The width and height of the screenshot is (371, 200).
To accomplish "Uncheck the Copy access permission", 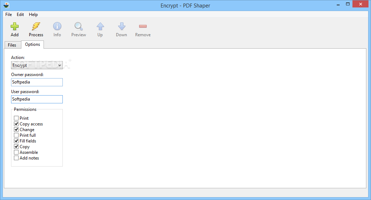I will pos(16,124).
